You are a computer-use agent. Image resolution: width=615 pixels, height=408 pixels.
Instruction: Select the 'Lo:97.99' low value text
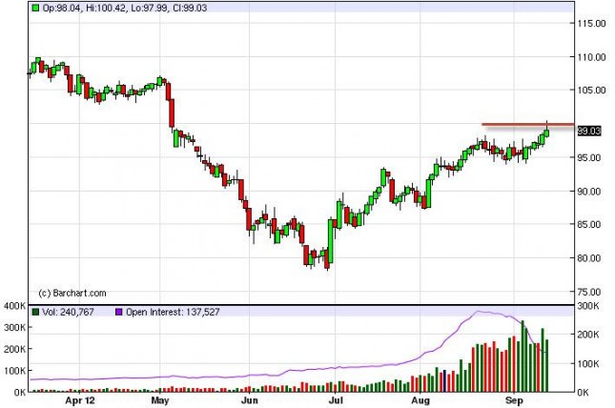click(150, 8)
